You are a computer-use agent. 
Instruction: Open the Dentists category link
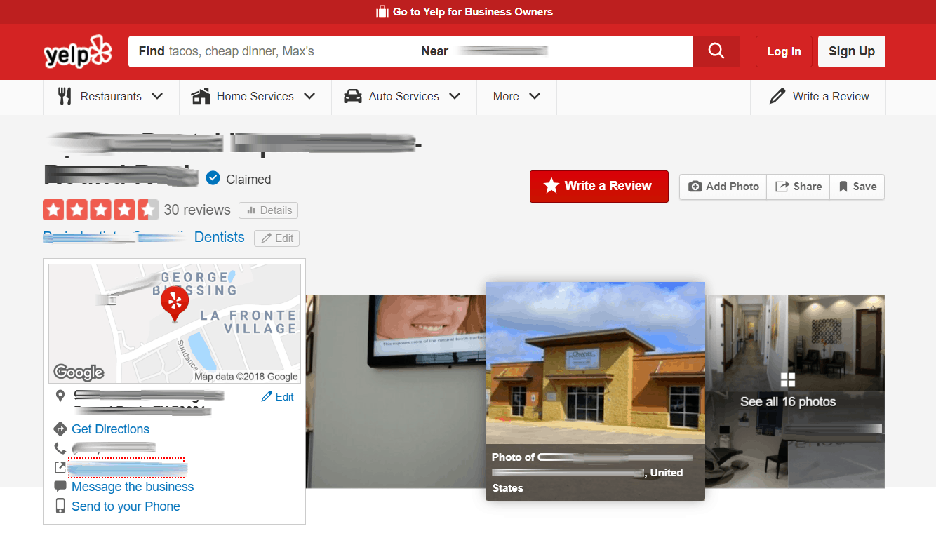click(x=219, y=237)
